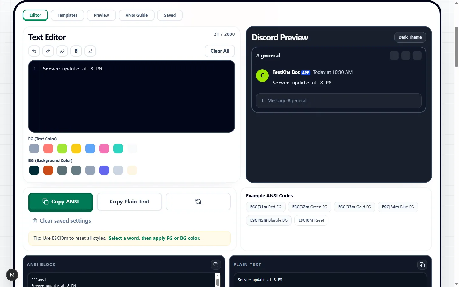This screenshot has height=287, width=459.
Task: Click the ESC[34m Blue FG example code
Action: click(398, 207)
